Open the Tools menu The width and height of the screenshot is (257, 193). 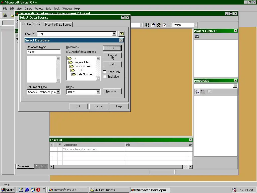56,9
